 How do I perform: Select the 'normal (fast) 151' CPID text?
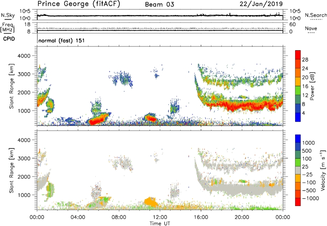coord(62,40)
